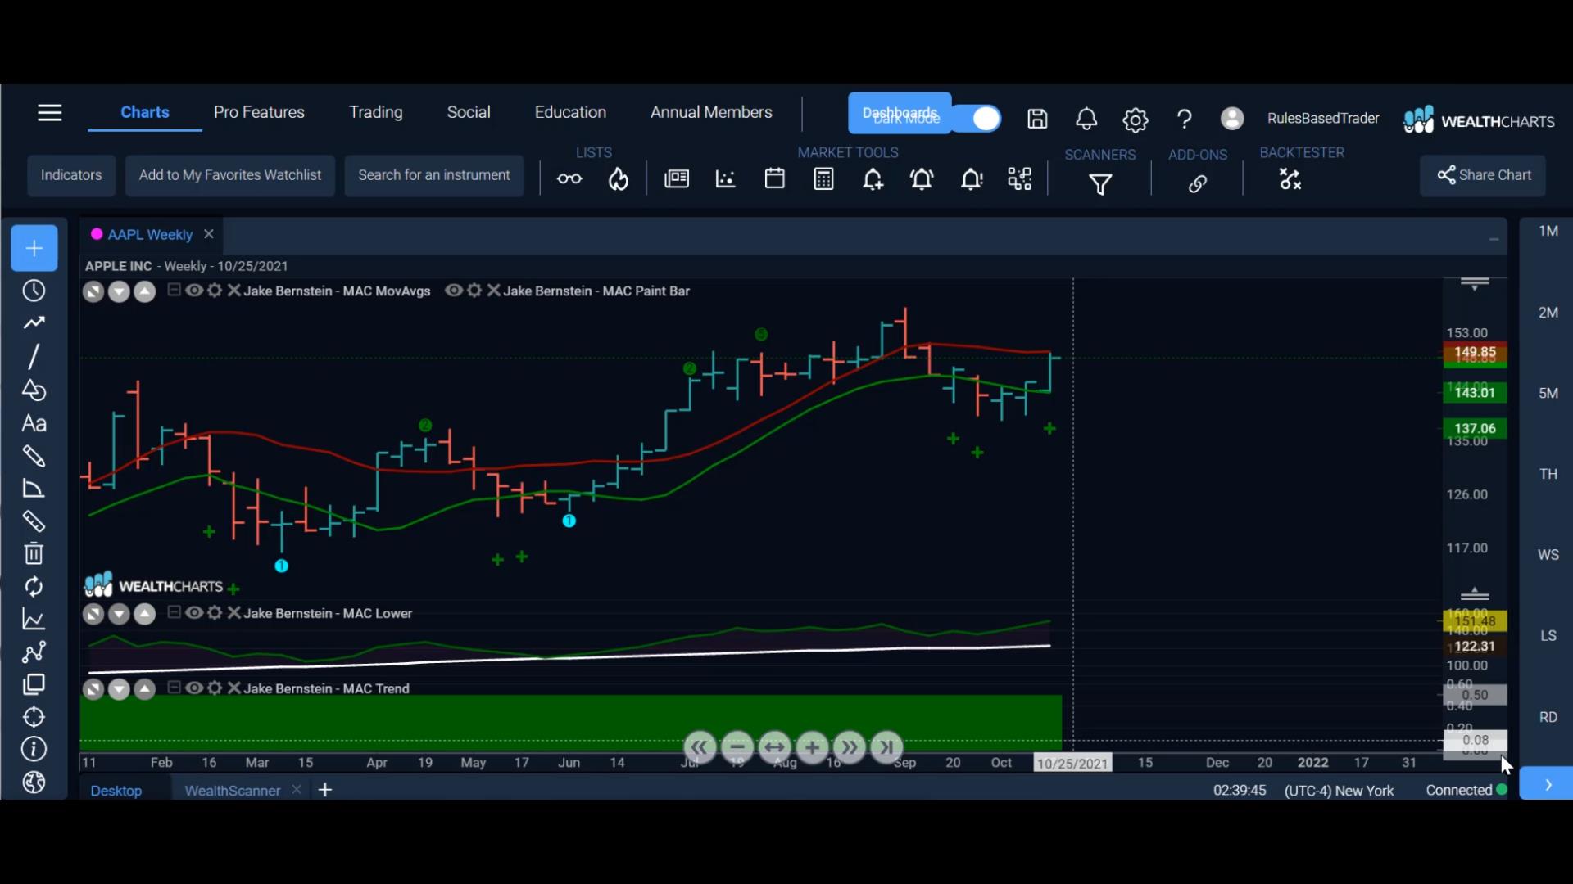Open the scanner filter funnel icon
The height and width of the screenshot is (884, 1573).
1100,184
